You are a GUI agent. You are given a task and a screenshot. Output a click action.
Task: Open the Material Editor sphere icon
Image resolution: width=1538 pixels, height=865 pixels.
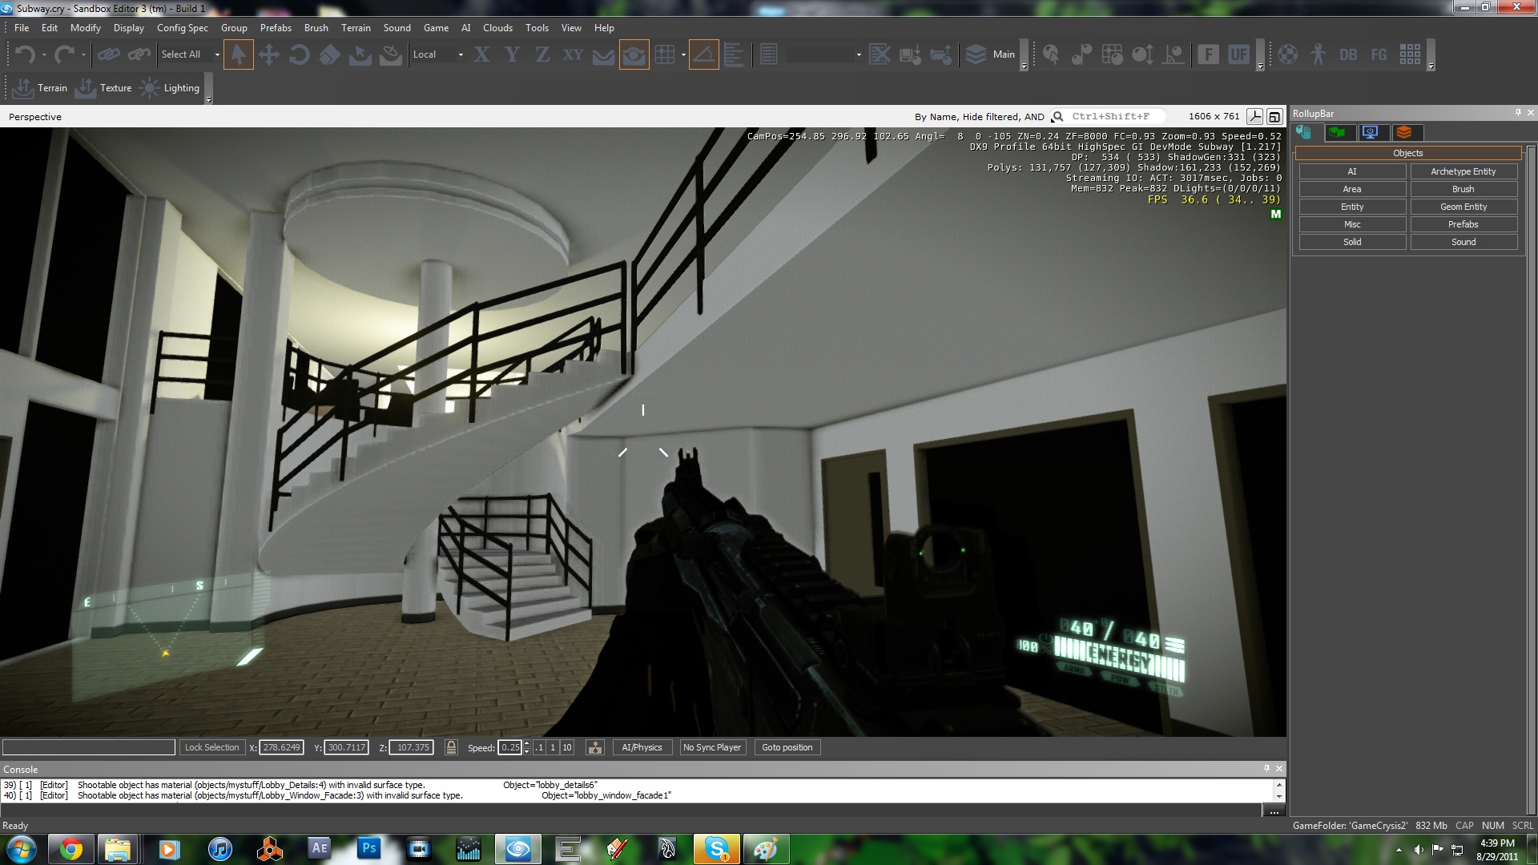1287,54
